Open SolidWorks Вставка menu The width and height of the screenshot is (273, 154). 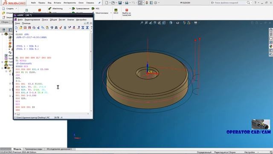click(57, 3)
